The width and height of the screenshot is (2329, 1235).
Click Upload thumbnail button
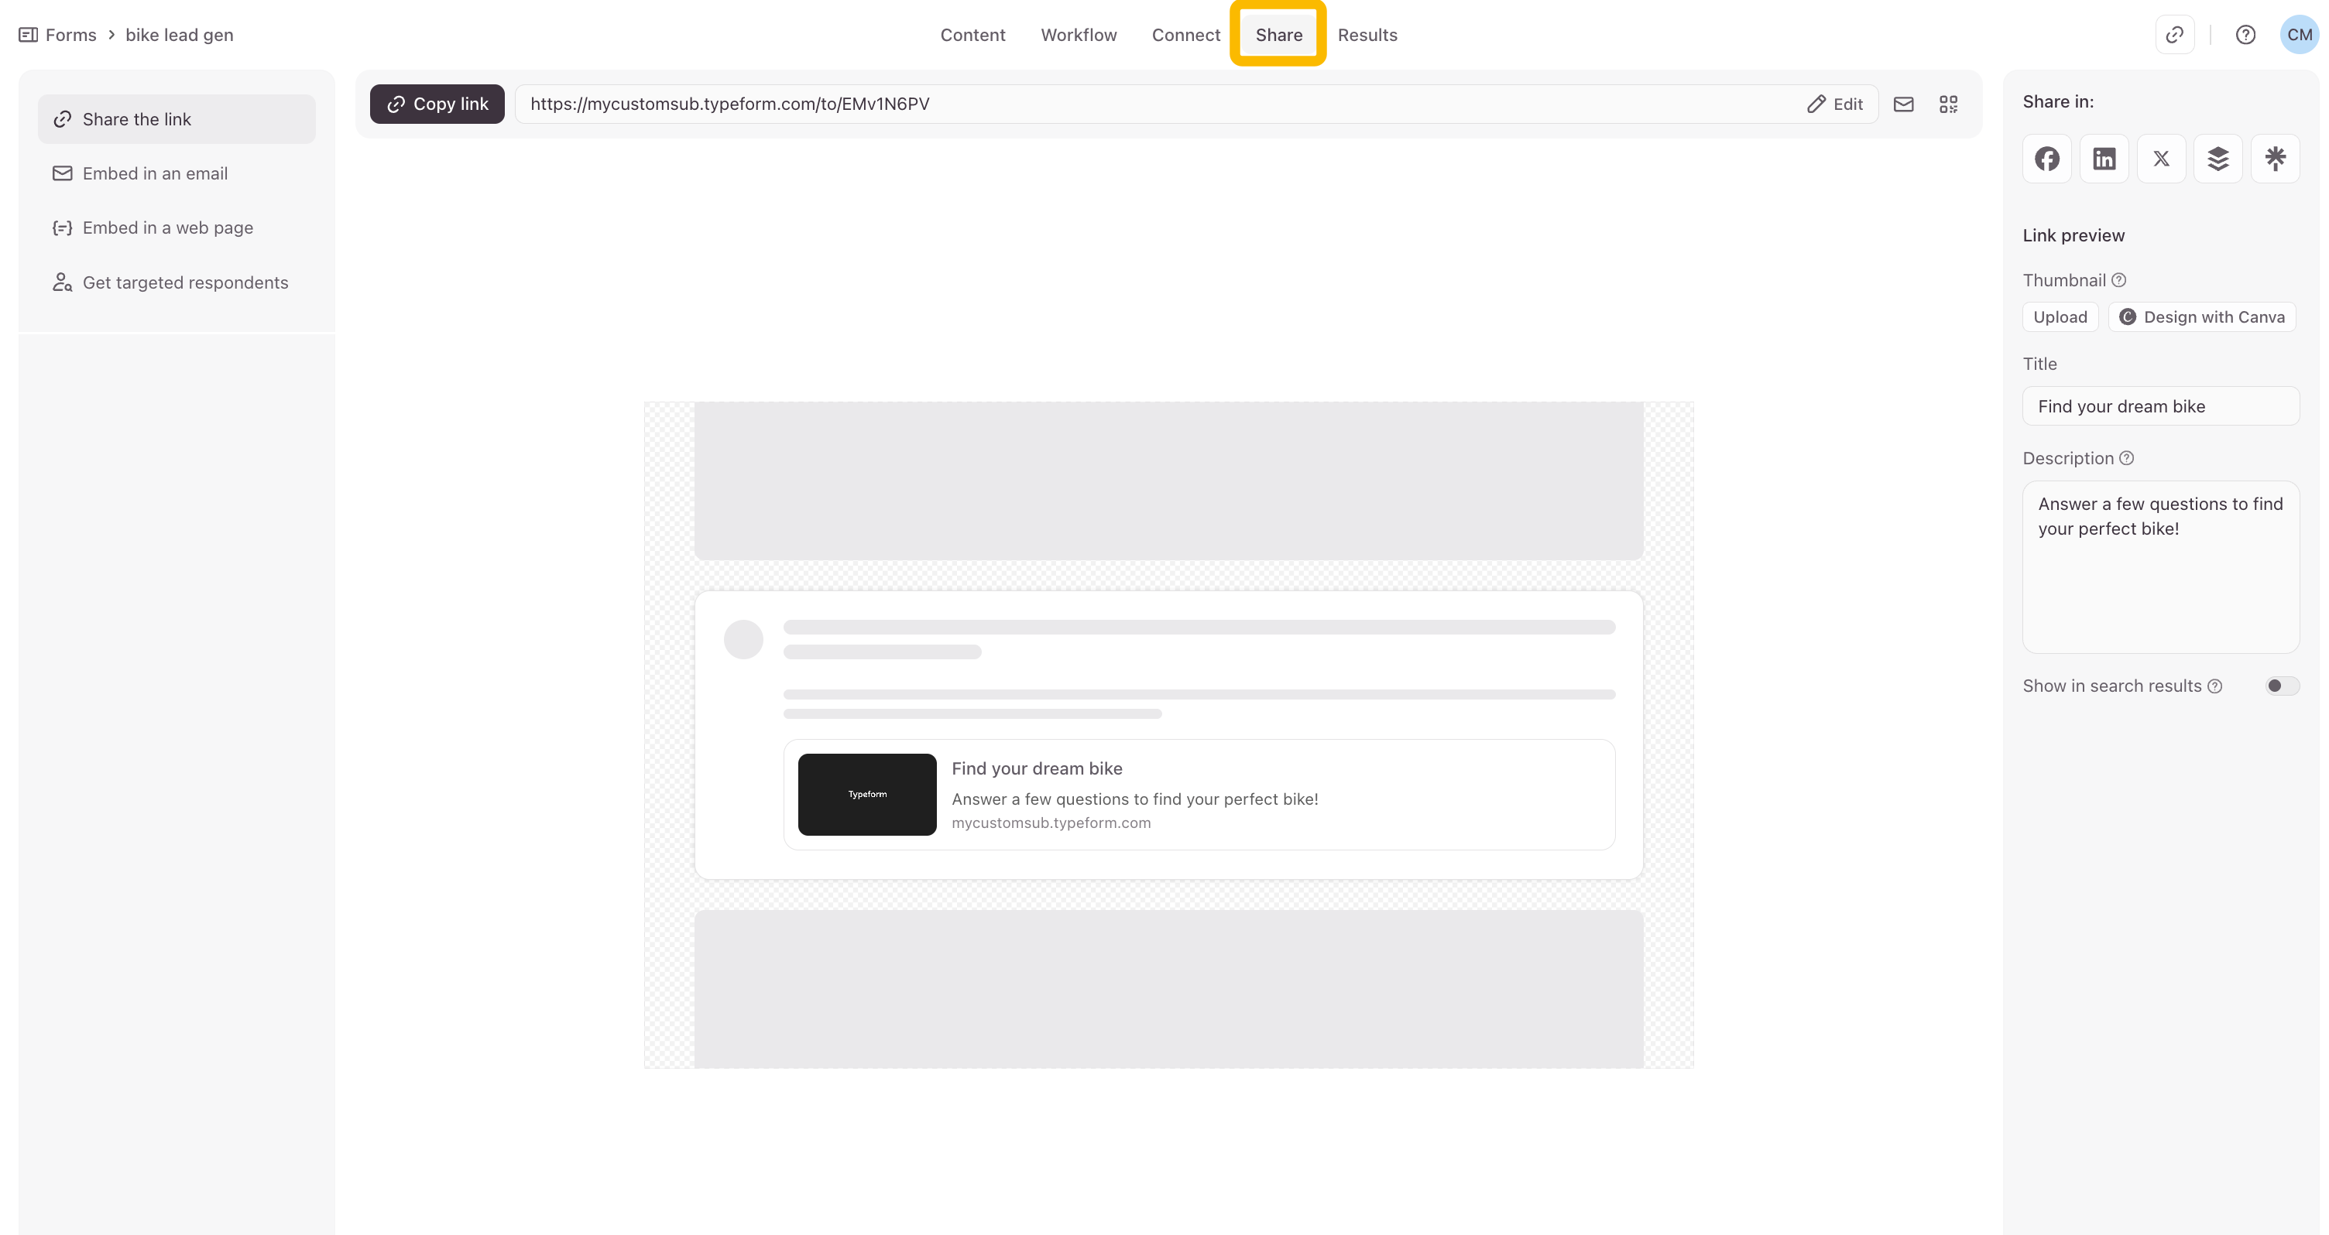click(x=2060, y=317)
